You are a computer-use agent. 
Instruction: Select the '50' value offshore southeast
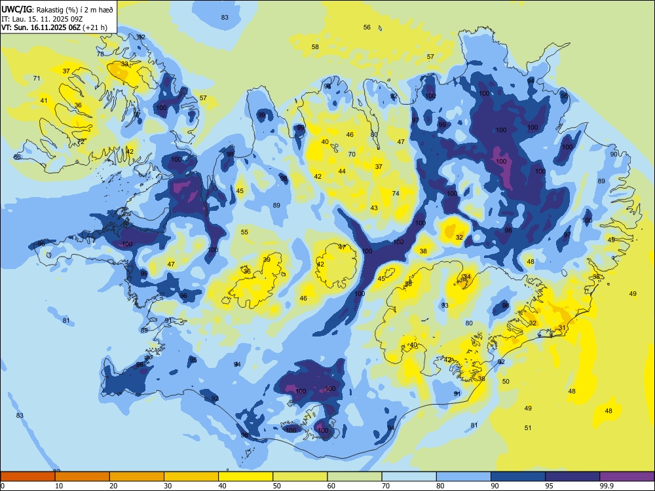point(506,381)
